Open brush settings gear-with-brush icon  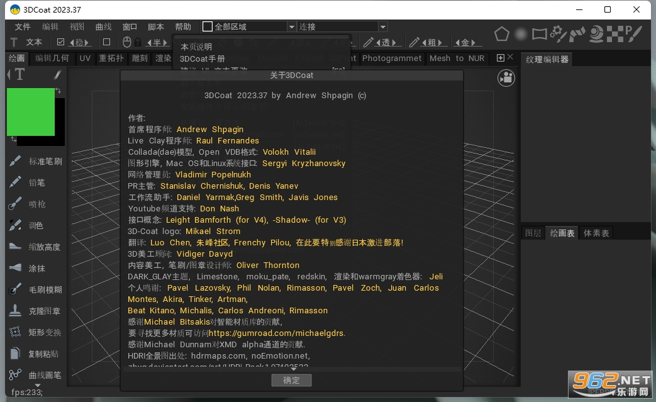pyautogui.click(x=558, y=34)
